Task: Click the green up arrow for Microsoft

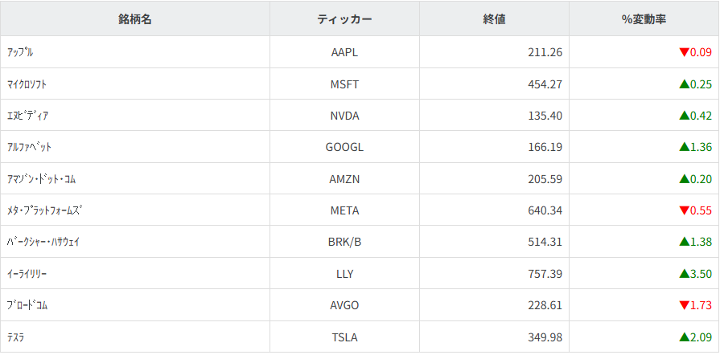Action: 684,84
